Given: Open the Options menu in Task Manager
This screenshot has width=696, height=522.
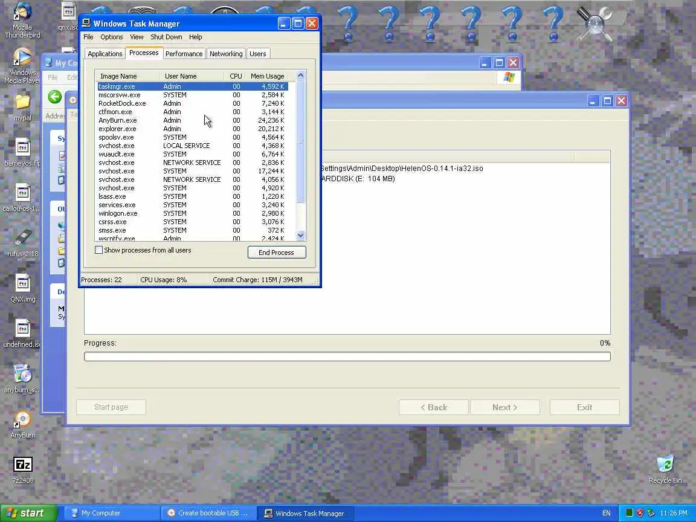Looking at the screenshot, I should coord(111,37).
